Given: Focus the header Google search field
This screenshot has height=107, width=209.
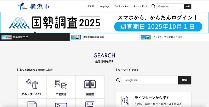Looking at the screenshot, I should click(x=170, y=6).
